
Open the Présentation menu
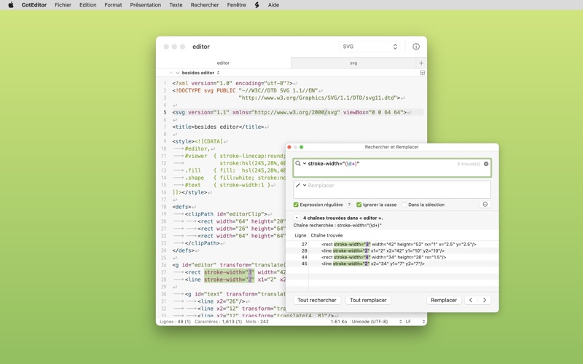point(145,5)
